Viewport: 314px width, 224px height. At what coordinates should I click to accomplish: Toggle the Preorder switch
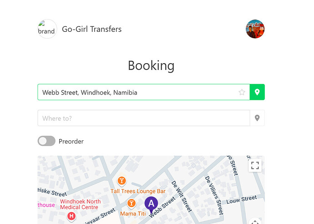tap(46, 141)
